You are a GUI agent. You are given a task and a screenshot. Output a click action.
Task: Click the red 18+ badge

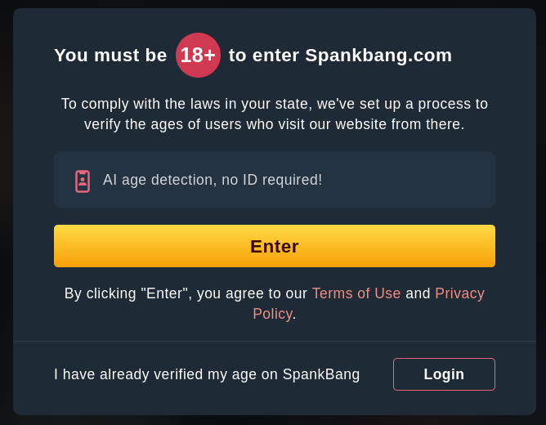click(x=198, y=56)
